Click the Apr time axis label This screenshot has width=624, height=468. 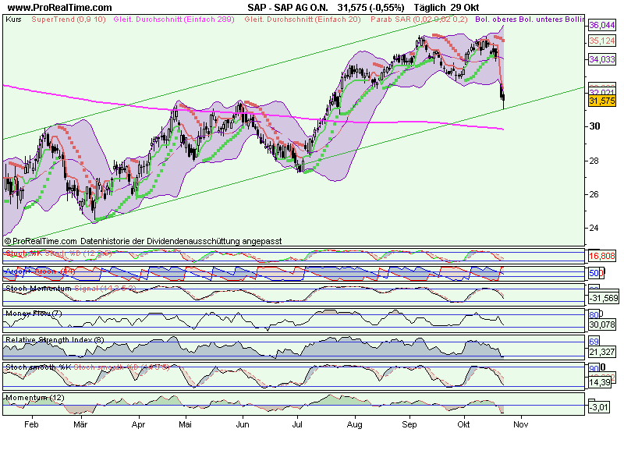[138, 424]
